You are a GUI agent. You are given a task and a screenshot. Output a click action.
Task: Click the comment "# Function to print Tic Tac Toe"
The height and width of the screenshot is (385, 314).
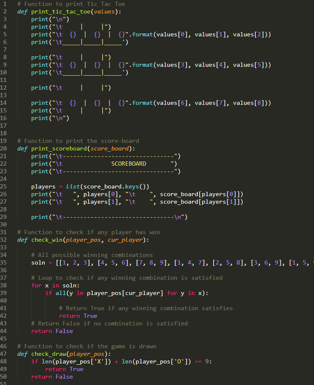pos(71,4)
